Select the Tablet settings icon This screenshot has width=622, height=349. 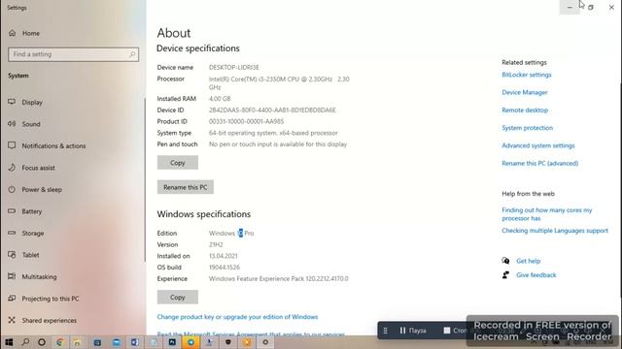coord(12,254)
